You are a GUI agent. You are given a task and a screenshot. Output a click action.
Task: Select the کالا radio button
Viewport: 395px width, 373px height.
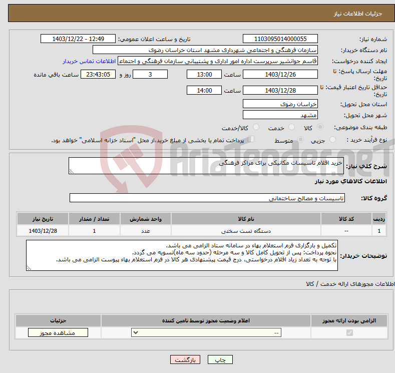[x=320, y=127]
